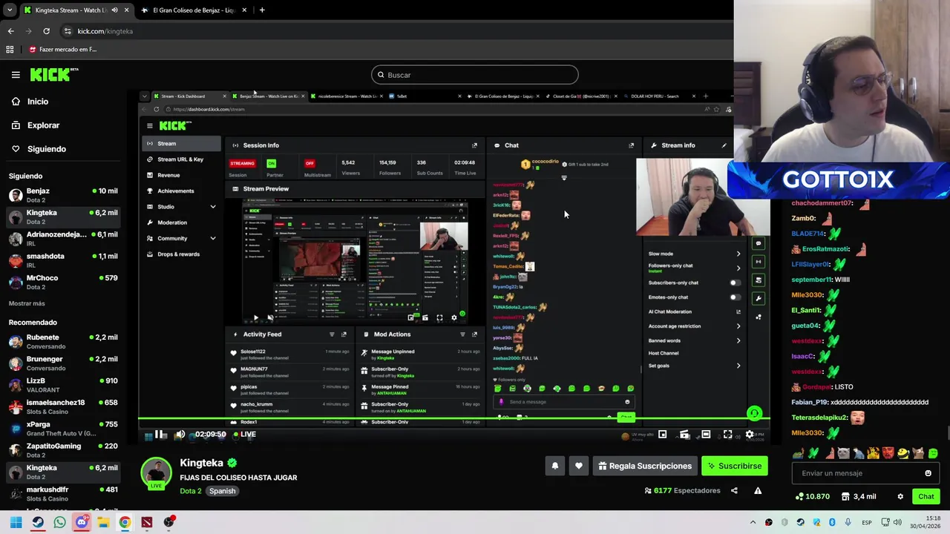Open xParga in recommended channels
Image resolution: width=950 pixels, height=534 pixels.
click(x=63, y=429)
